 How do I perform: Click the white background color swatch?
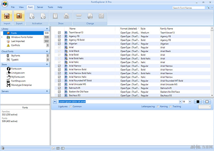(207, 101)
